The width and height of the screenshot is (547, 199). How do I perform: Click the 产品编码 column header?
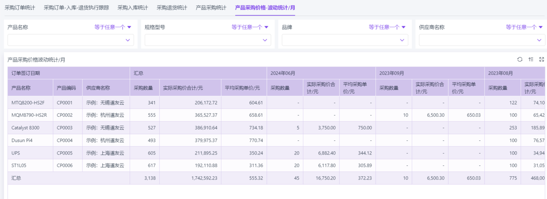[66, 88]
